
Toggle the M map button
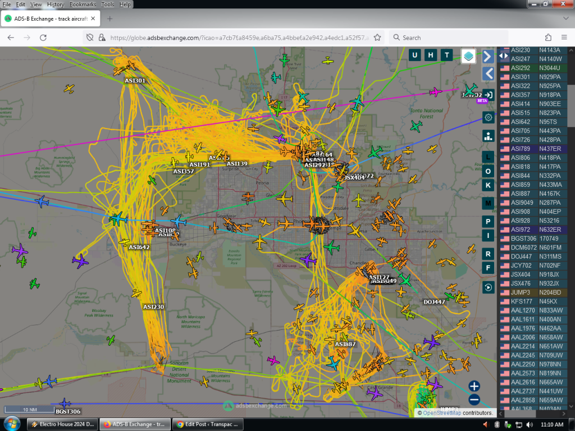coord(488,203)
